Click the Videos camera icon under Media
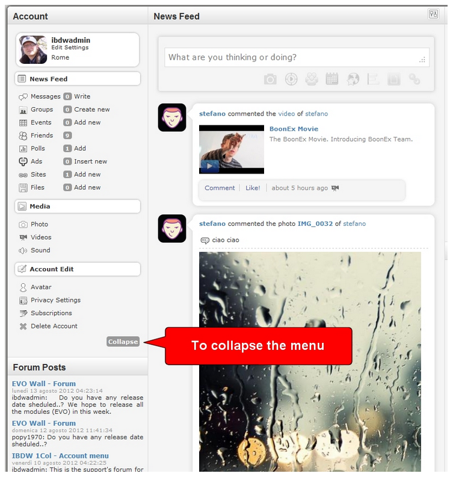This screenshot has height=485, width=453. click(23, 237)
